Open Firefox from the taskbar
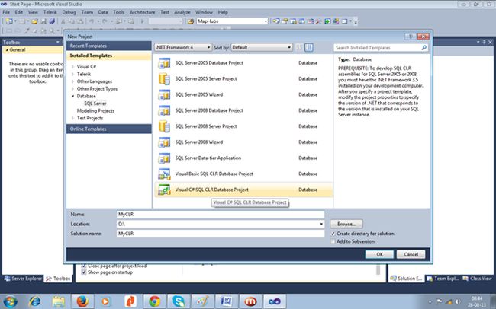The height and width of the screenshot is (309, 496). [x=82, y=301]
